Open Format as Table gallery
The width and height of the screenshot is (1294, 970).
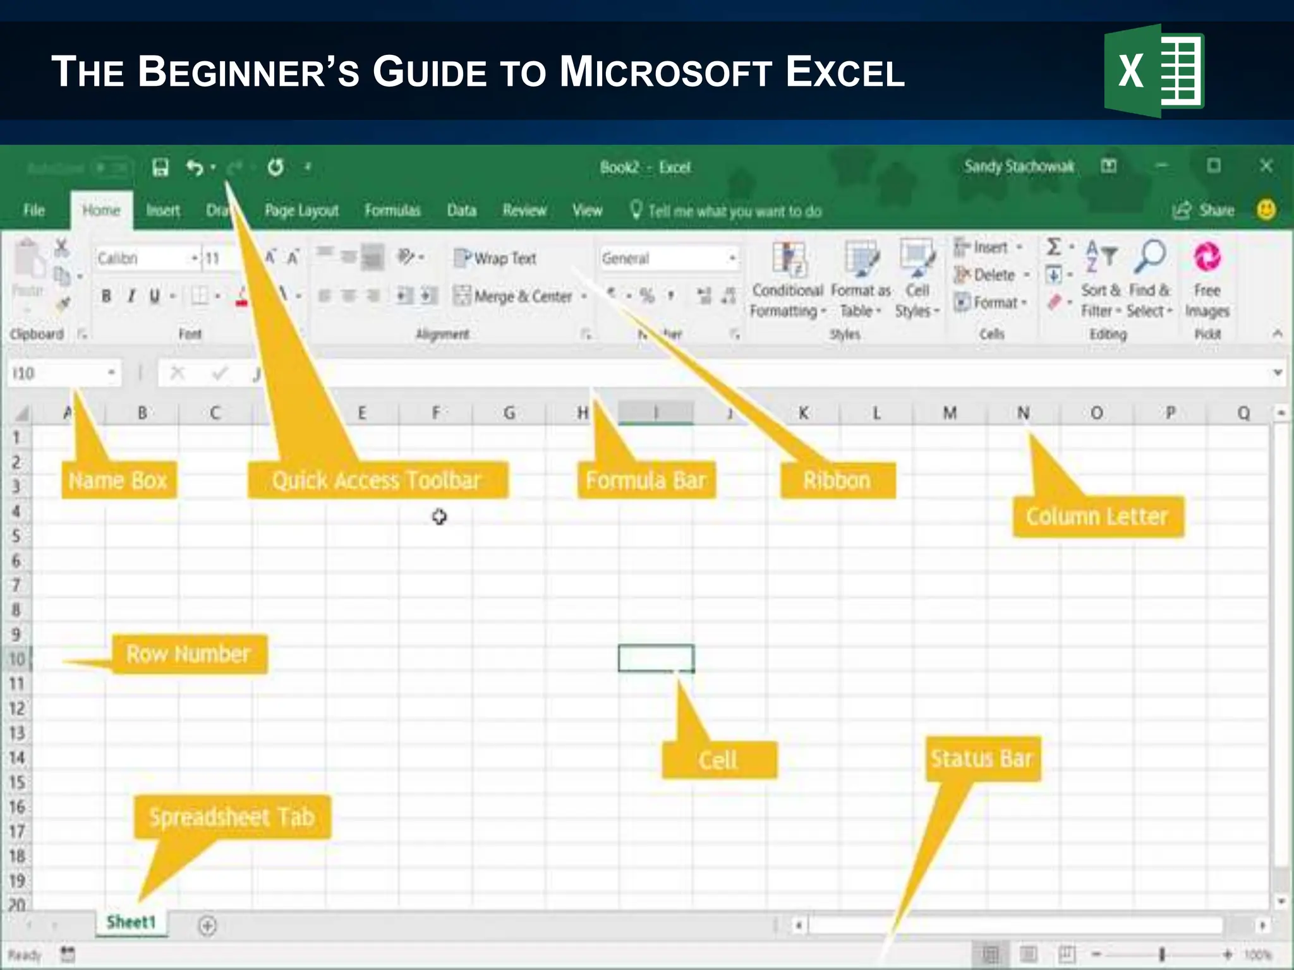(861, 280)
